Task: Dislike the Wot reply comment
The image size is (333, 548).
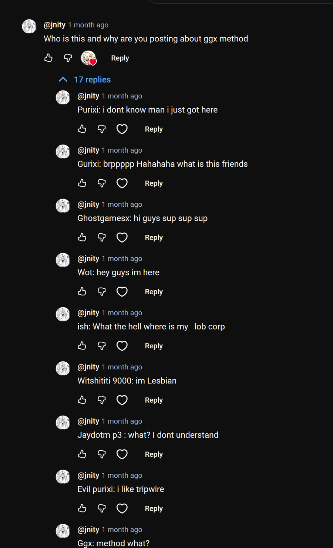Action: pyautogui.click(x=101, y=291)
